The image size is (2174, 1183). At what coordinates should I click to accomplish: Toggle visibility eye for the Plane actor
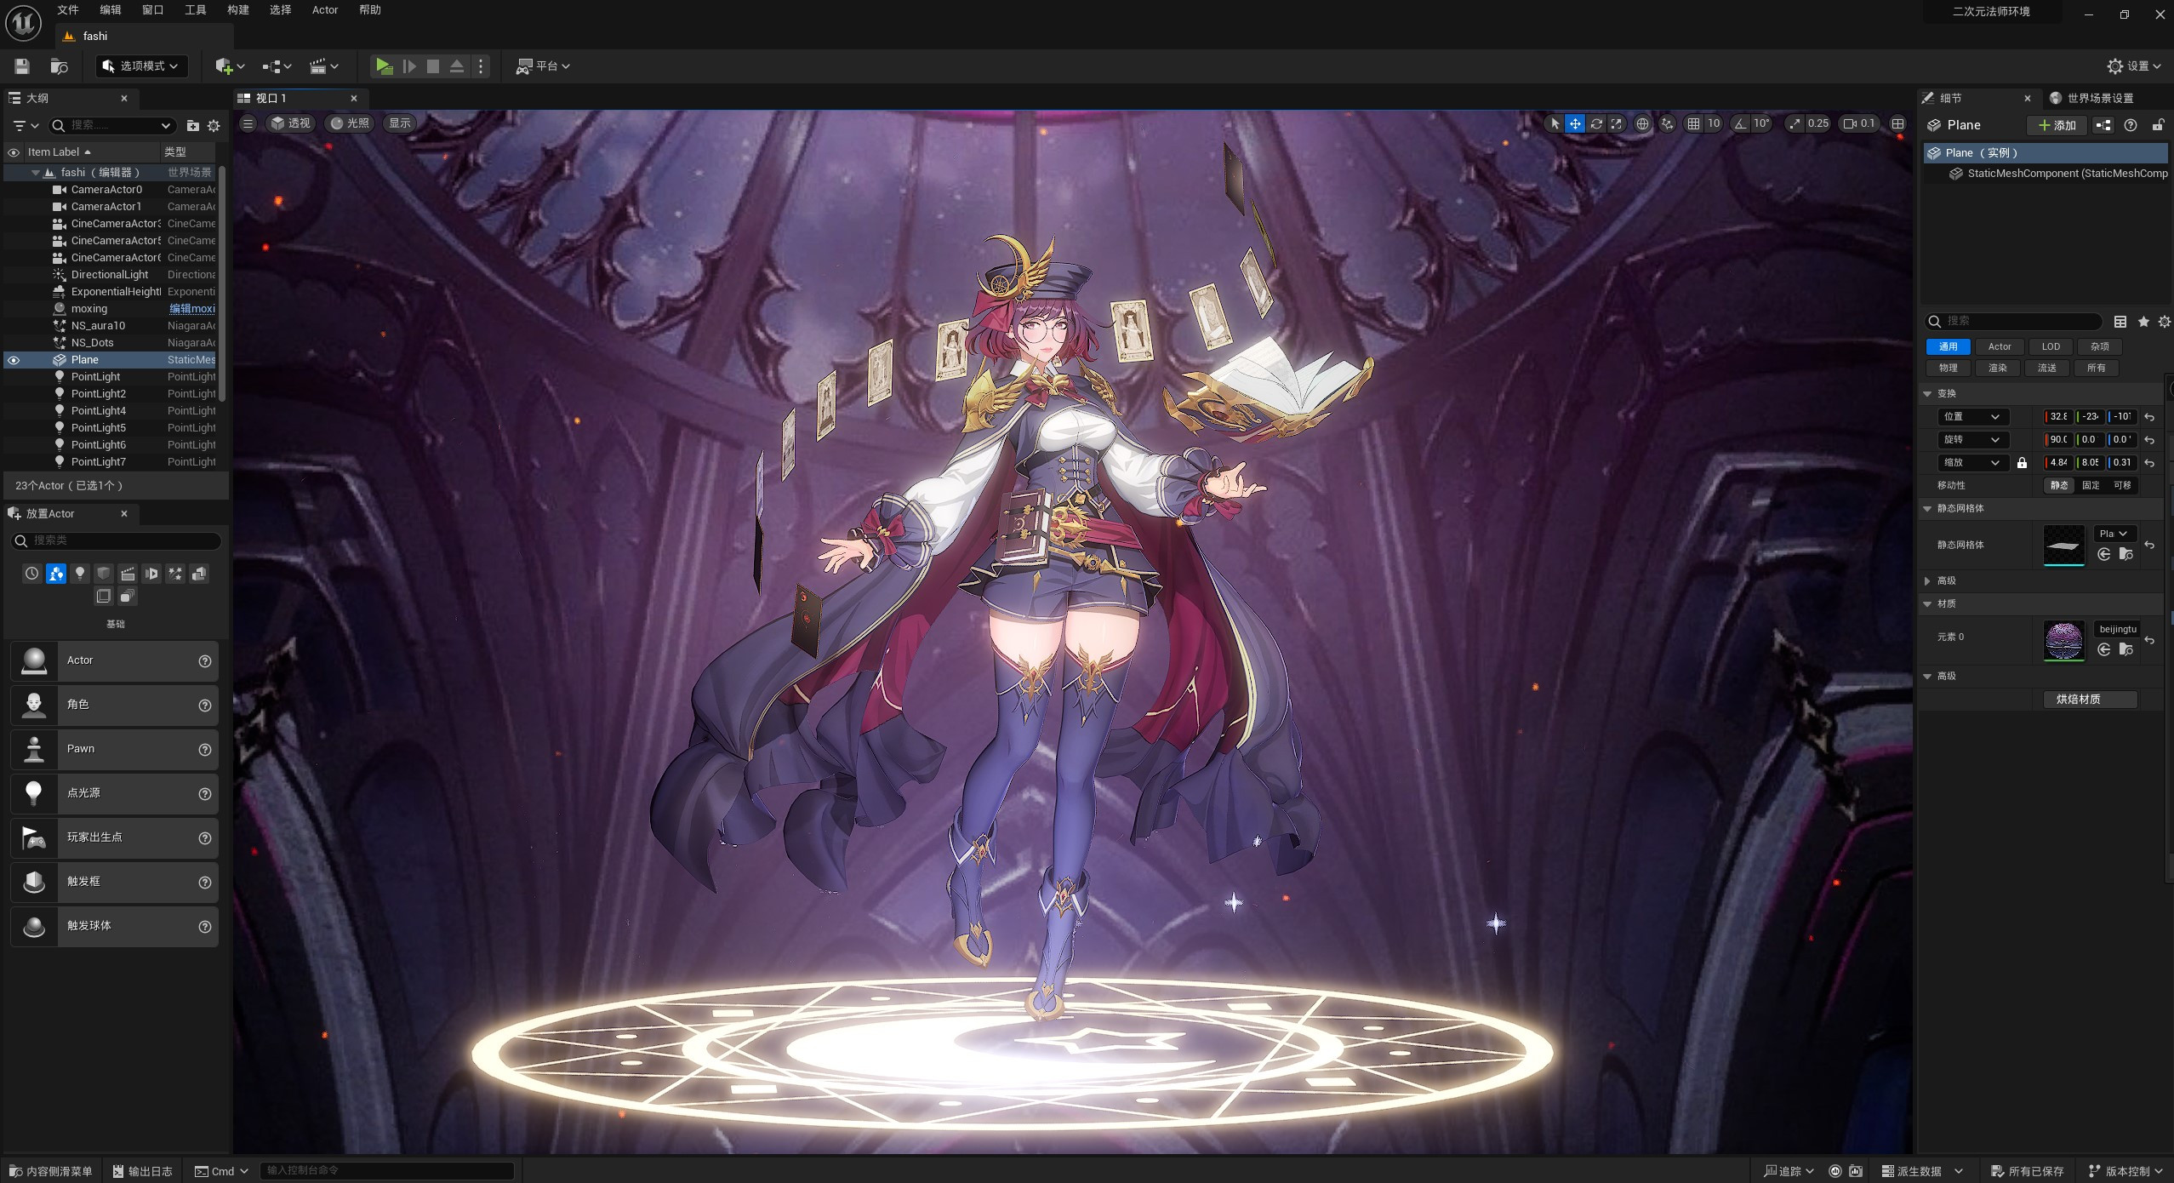14,360
